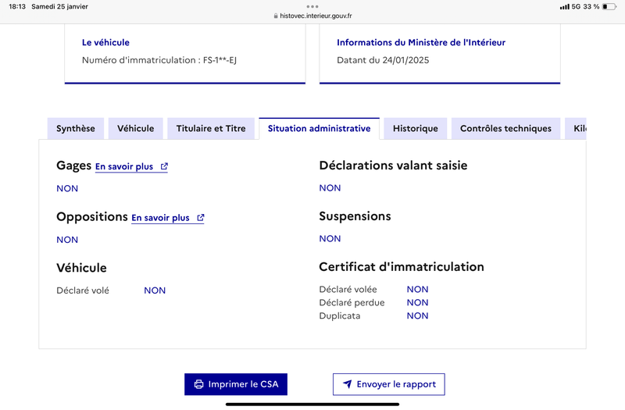Click the printer icon on Imprimer button
This screenshot has height=410, width=625.
[x=198, y=384]
